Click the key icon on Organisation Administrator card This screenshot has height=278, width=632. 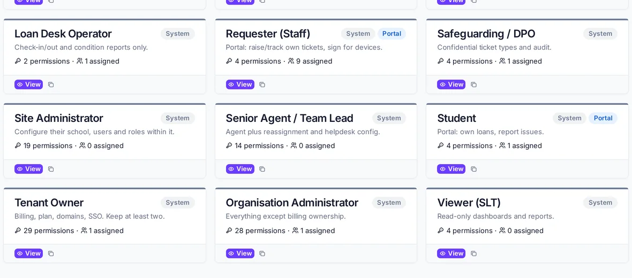point(229,230)
